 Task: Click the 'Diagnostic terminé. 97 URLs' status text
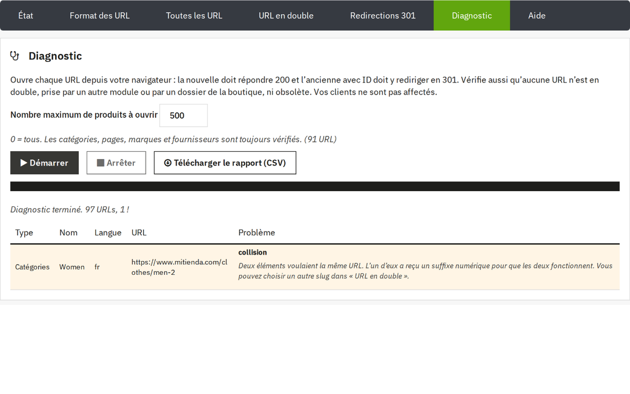pos(70,210)
